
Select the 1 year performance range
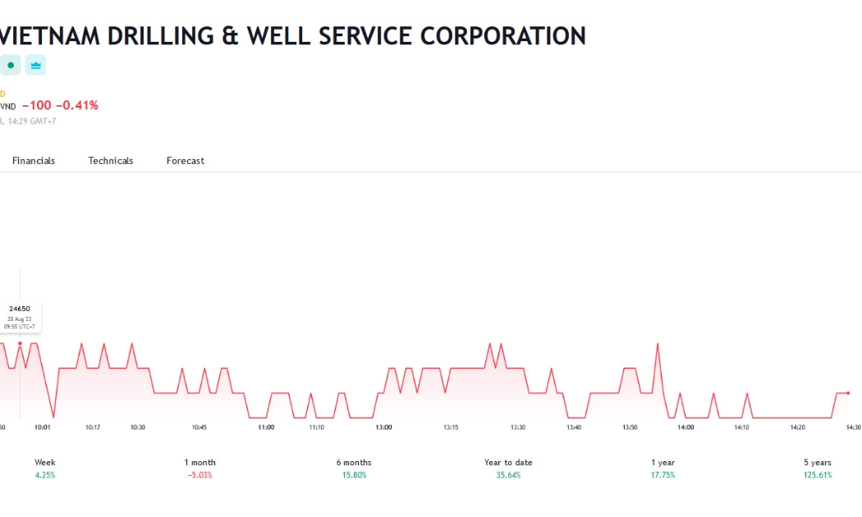point(663,469)
